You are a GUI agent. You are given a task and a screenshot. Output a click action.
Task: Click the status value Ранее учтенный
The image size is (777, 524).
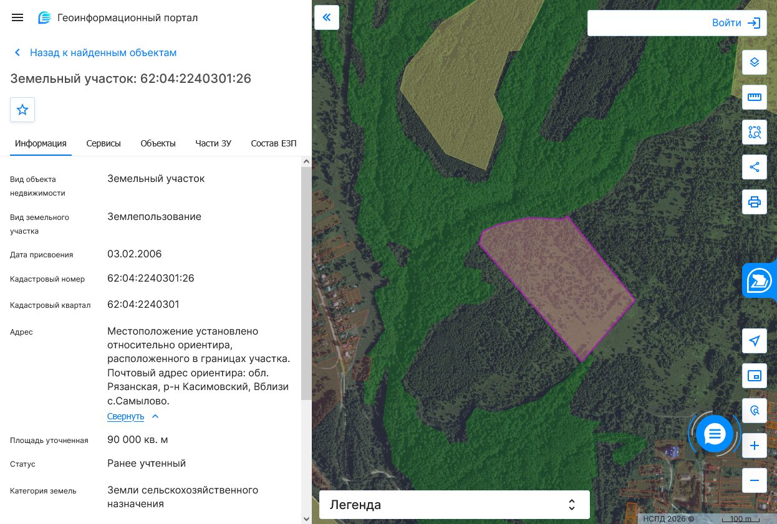(x=147, y=464)
